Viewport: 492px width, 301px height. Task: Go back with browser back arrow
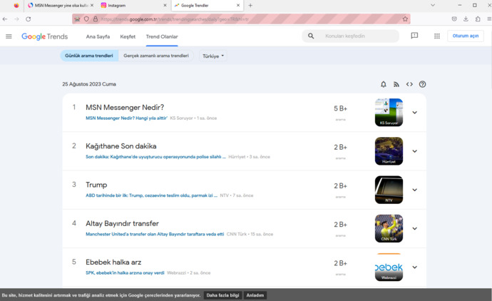coord(5,19)
